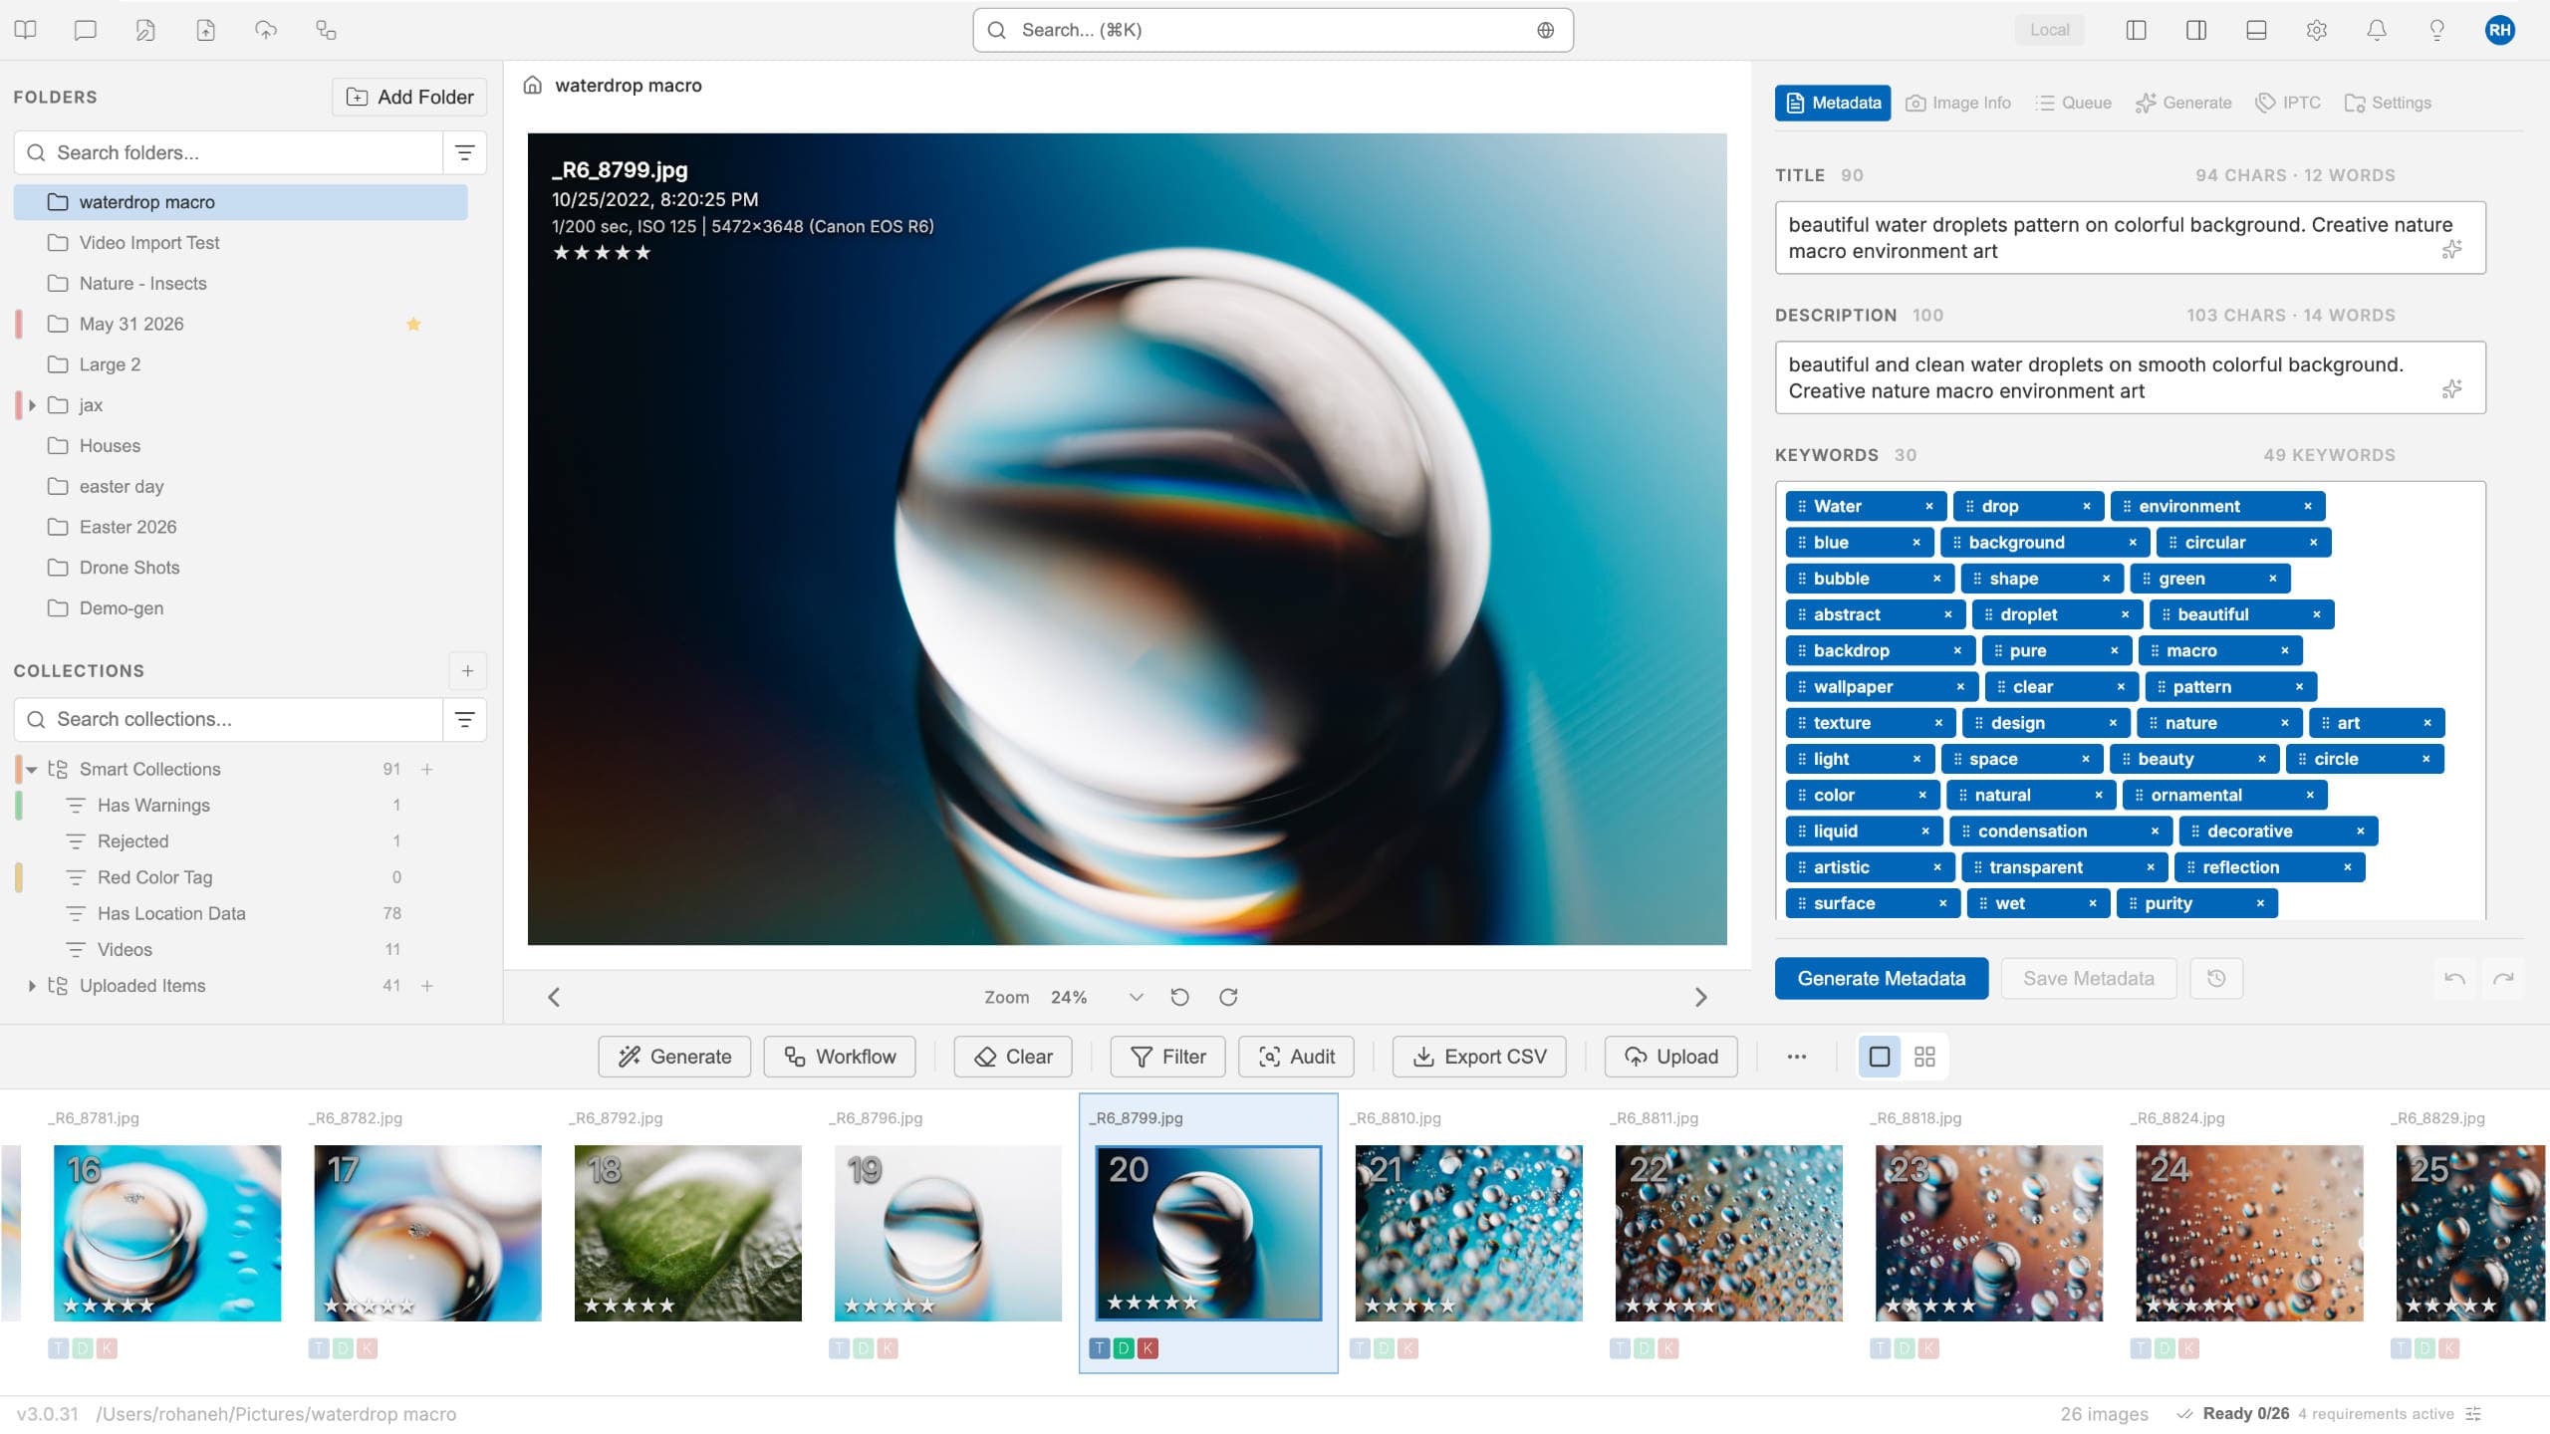This screenshot has width=2550, height=1434.
Task: Switch to single image view
Action: [x=1879, y=1057]
